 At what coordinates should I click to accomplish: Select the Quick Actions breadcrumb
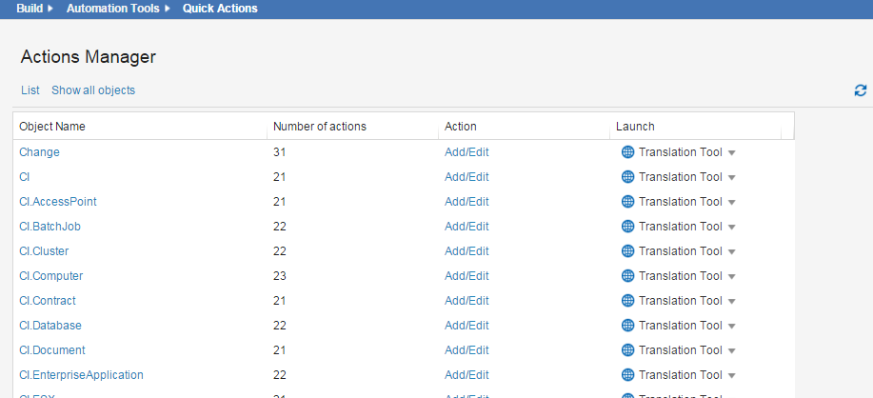coord(220,9)
